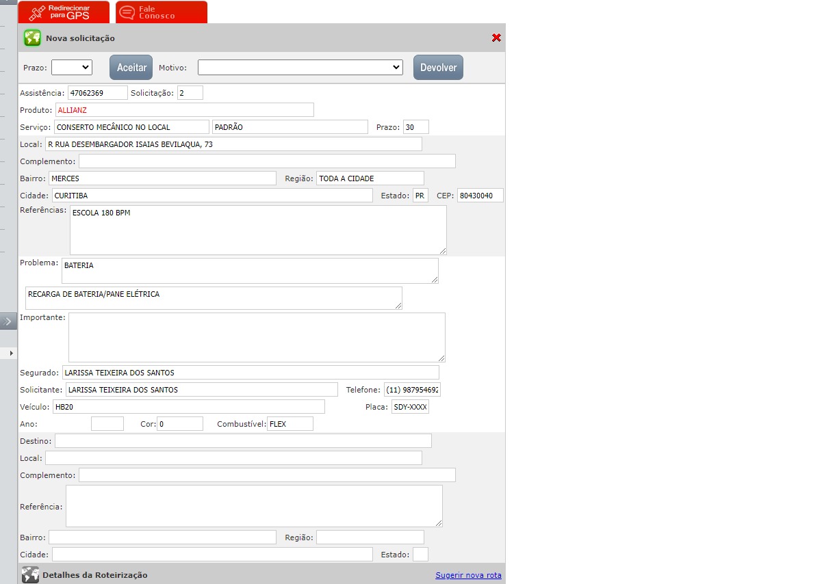Click the first Complemento input field
This screenshot has width=822, height=584.
[x=267, y=161]
